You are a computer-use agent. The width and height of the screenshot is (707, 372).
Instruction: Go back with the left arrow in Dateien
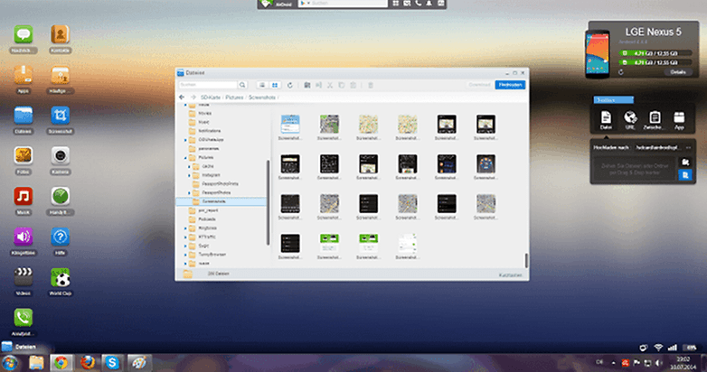click(182, 98)
